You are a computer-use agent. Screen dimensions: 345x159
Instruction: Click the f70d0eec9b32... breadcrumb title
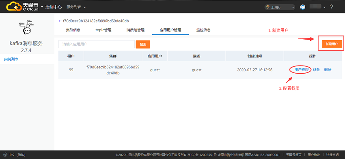click(x=96, y=21)
